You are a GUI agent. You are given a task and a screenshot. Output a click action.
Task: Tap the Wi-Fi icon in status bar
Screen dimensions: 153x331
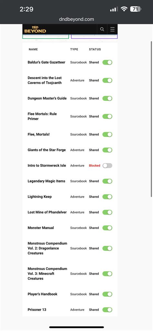point(124,9)
